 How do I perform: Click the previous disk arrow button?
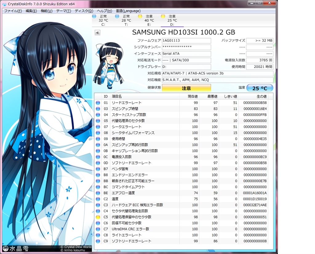coord(98,33)
